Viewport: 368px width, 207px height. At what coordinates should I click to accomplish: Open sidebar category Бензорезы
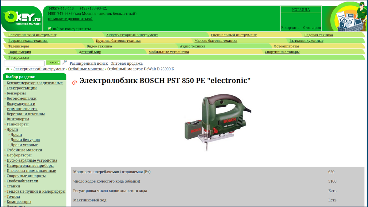pos(16,93)
